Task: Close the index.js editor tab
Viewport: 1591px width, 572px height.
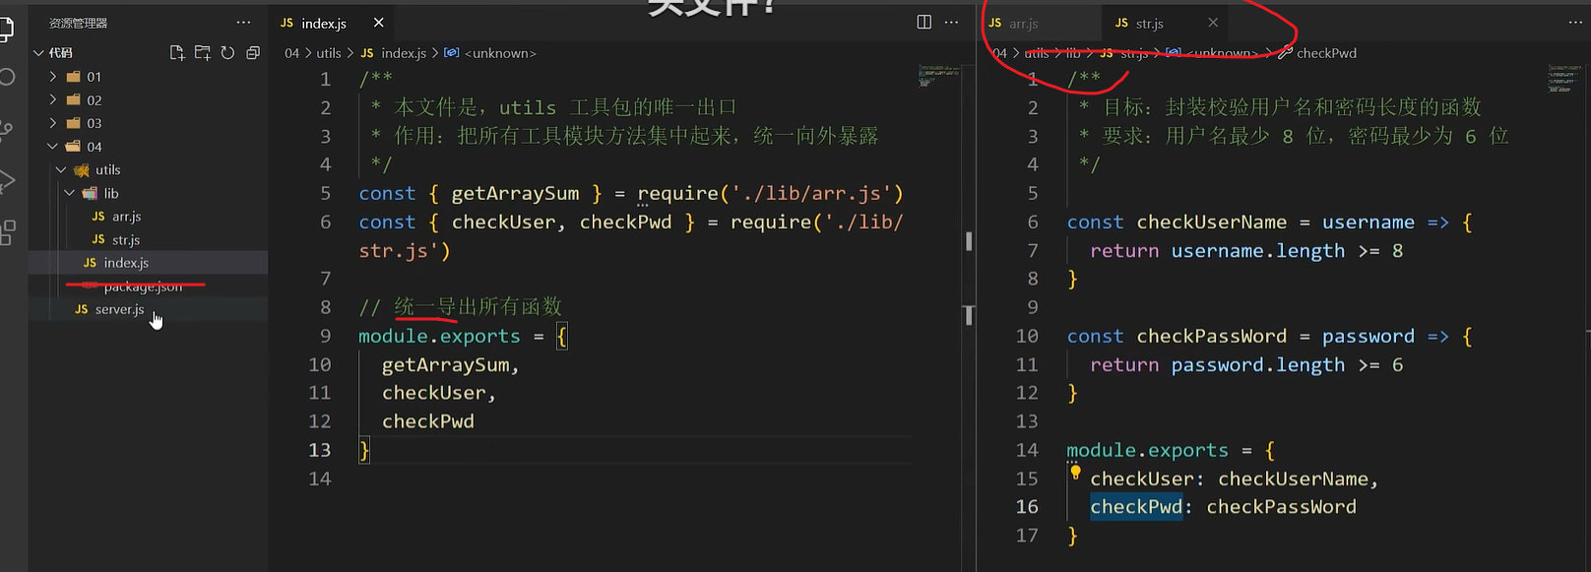Action: coord(378,23)
